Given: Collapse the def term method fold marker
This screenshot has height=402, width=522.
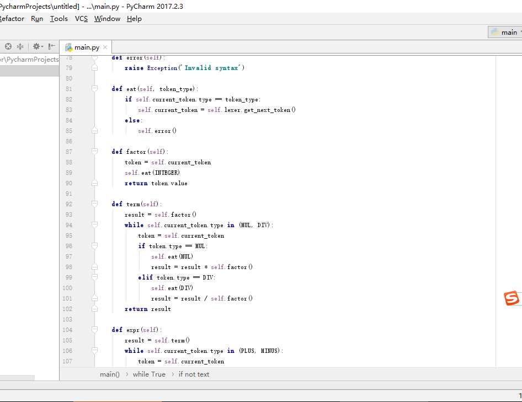Looking at the screenshot, I should [94, 203].
